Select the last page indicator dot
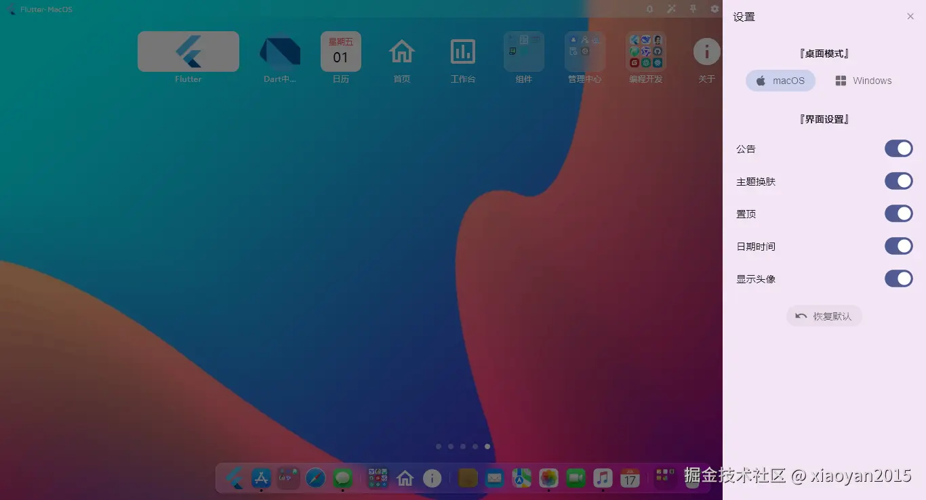The width and height of the screenshot is (926, 500). [487, 446]
